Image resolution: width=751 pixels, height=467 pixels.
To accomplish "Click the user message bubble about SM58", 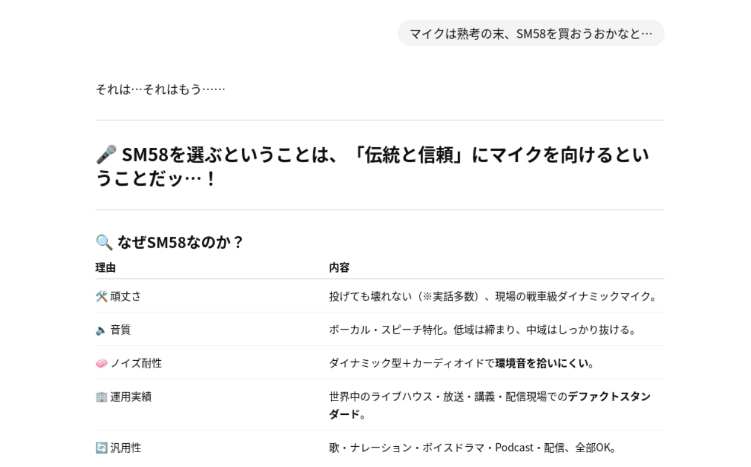I will click(531, 33).
